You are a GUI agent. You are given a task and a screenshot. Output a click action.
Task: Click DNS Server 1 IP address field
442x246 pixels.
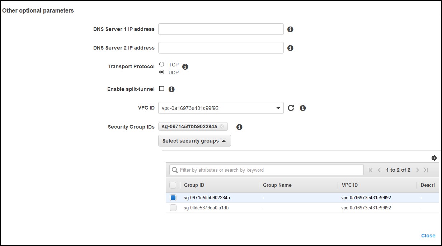[221, 29]
